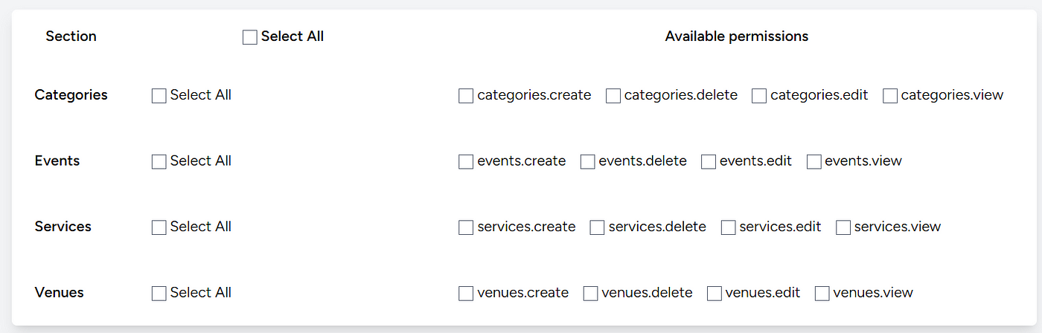Toggle services.edit permission
1042x333 pixels.
pos(729,227)
